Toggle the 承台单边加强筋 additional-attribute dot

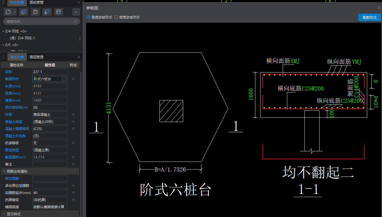click(73, 185)
